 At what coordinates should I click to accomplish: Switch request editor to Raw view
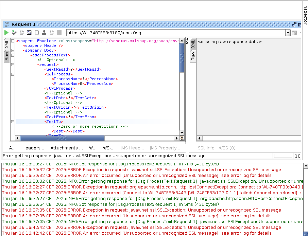pos(6,56)
